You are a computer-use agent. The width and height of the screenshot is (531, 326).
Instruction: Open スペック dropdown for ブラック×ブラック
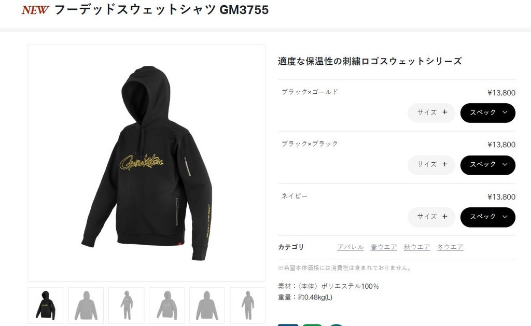[x=487, y=165]
